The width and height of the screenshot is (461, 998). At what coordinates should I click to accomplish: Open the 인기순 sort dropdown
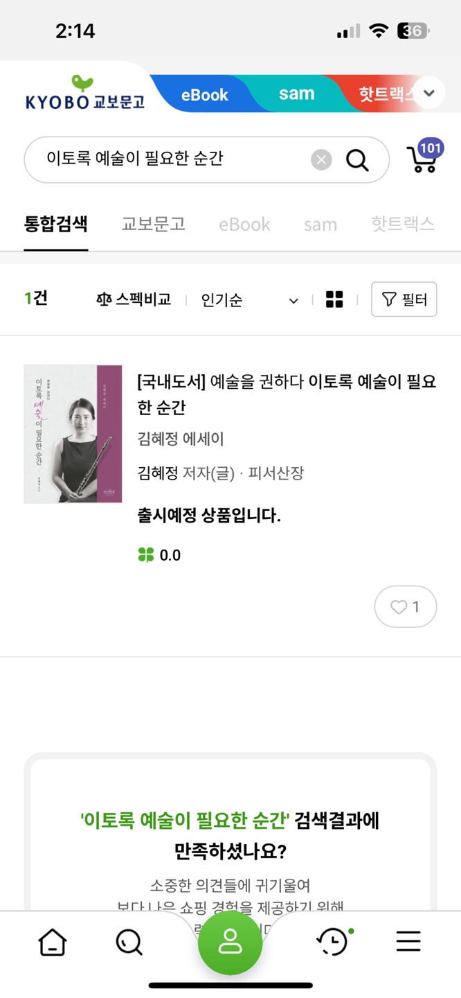coord(249,300)
